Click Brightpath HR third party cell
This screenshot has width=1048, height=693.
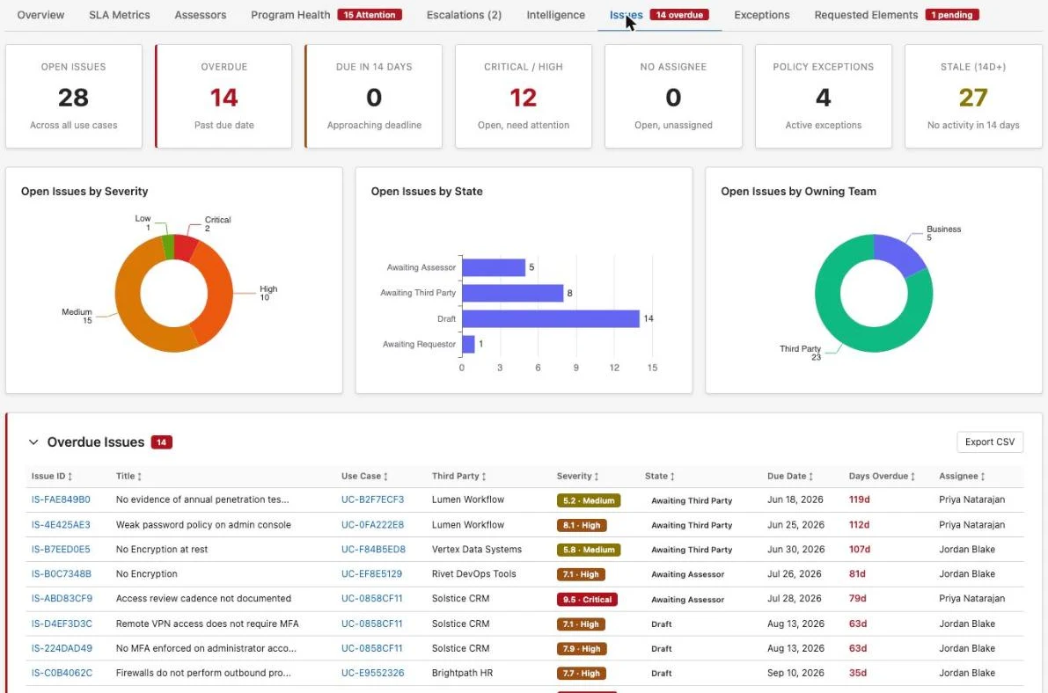pos(462,673)
